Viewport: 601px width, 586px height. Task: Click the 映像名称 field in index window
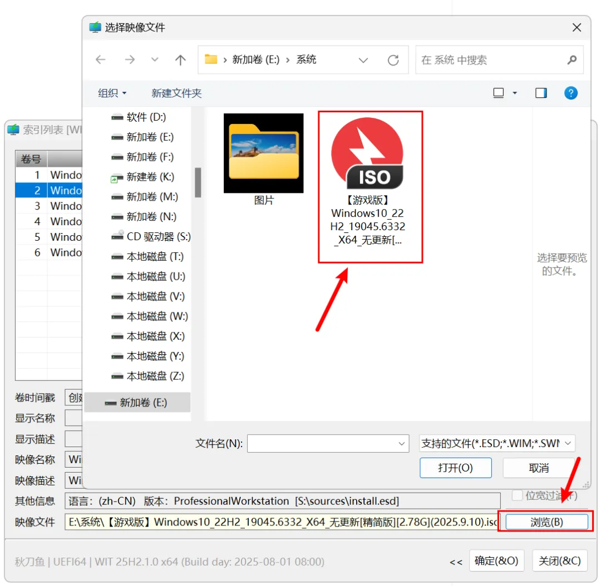73,459
